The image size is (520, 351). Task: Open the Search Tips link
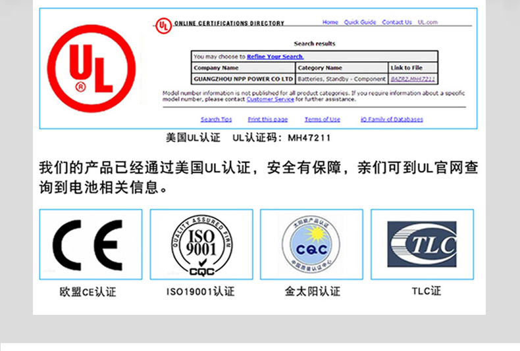[x=216, y=119]
